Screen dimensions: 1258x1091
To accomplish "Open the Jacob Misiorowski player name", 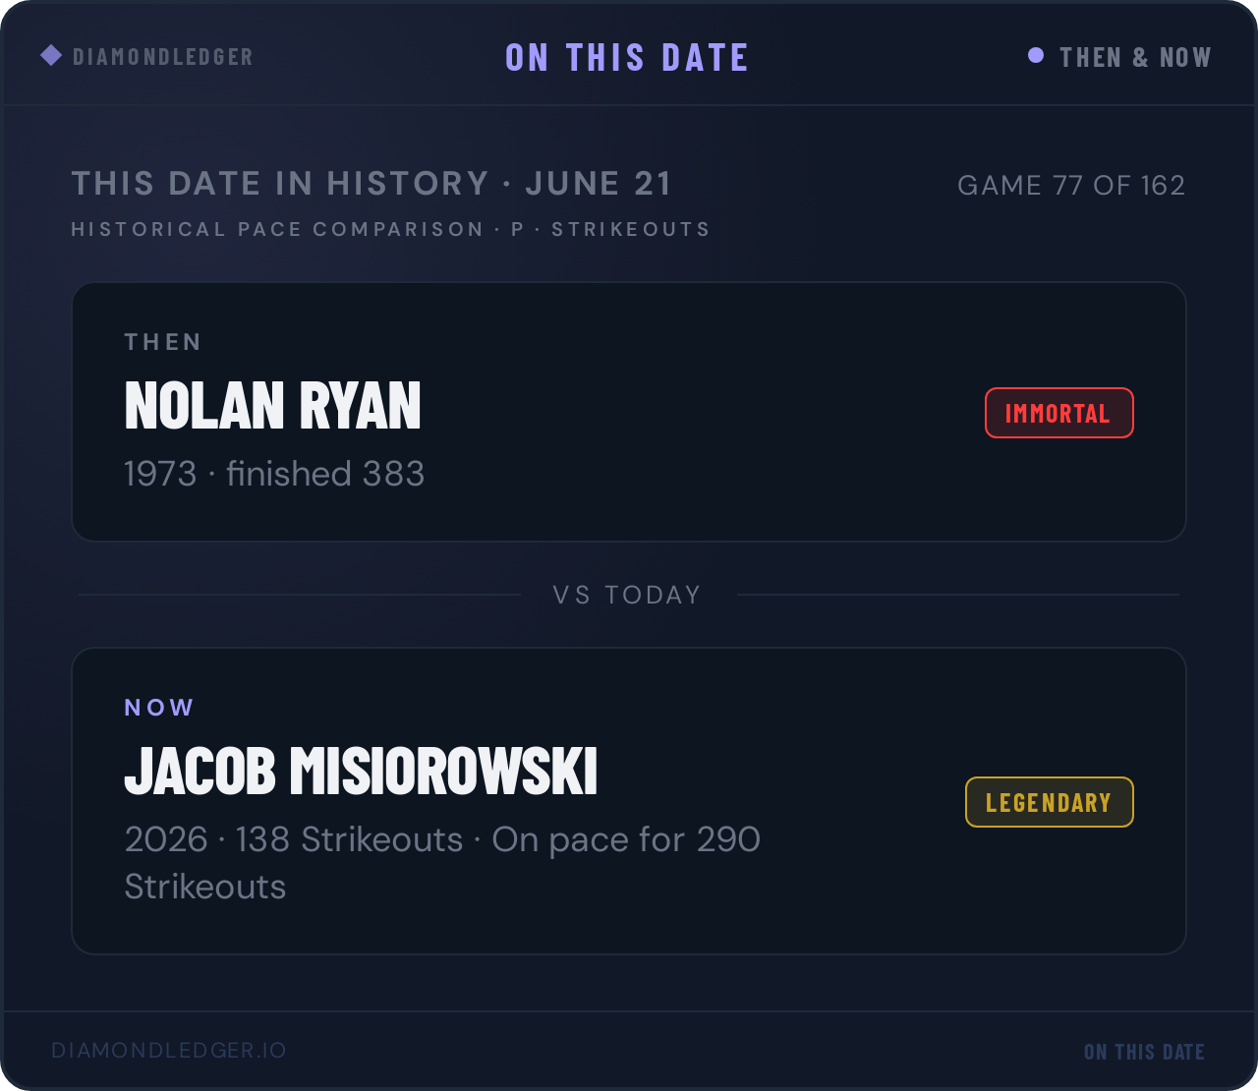I will (361, 771).
